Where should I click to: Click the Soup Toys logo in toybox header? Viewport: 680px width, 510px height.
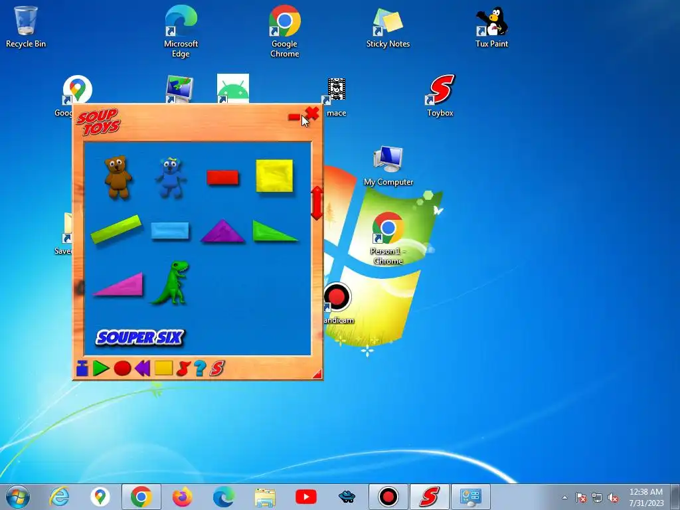point(98,122)
